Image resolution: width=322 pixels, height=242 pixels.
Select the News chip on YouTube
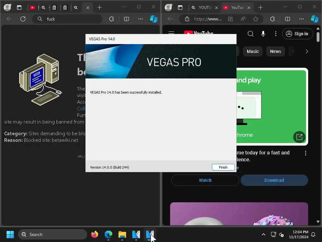275,51
